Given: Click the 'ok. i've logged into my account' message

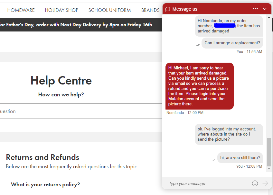Looking at the screenshot, I should 229,134.
